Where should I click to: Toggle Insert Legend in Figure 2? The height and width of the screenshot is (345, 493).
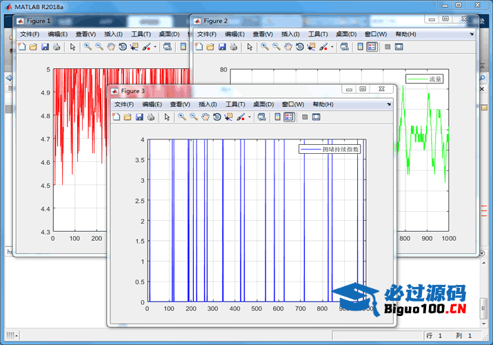pos(372,47)
